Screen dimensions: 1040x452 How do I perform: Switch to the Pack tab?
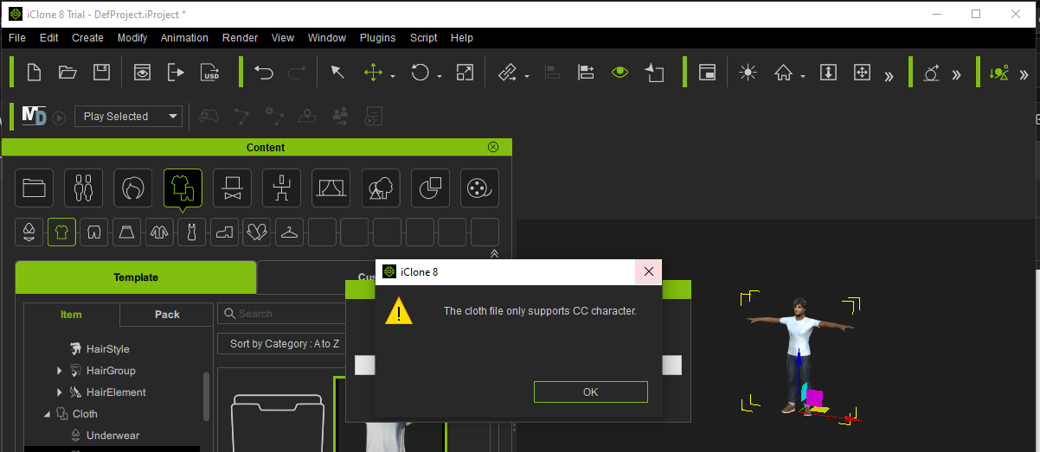(x=167, y=315)
